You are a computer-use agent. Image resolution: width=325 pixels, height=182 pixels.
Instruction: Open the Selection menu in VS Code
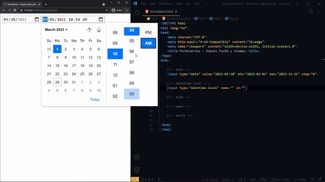[x=166, y=4]
